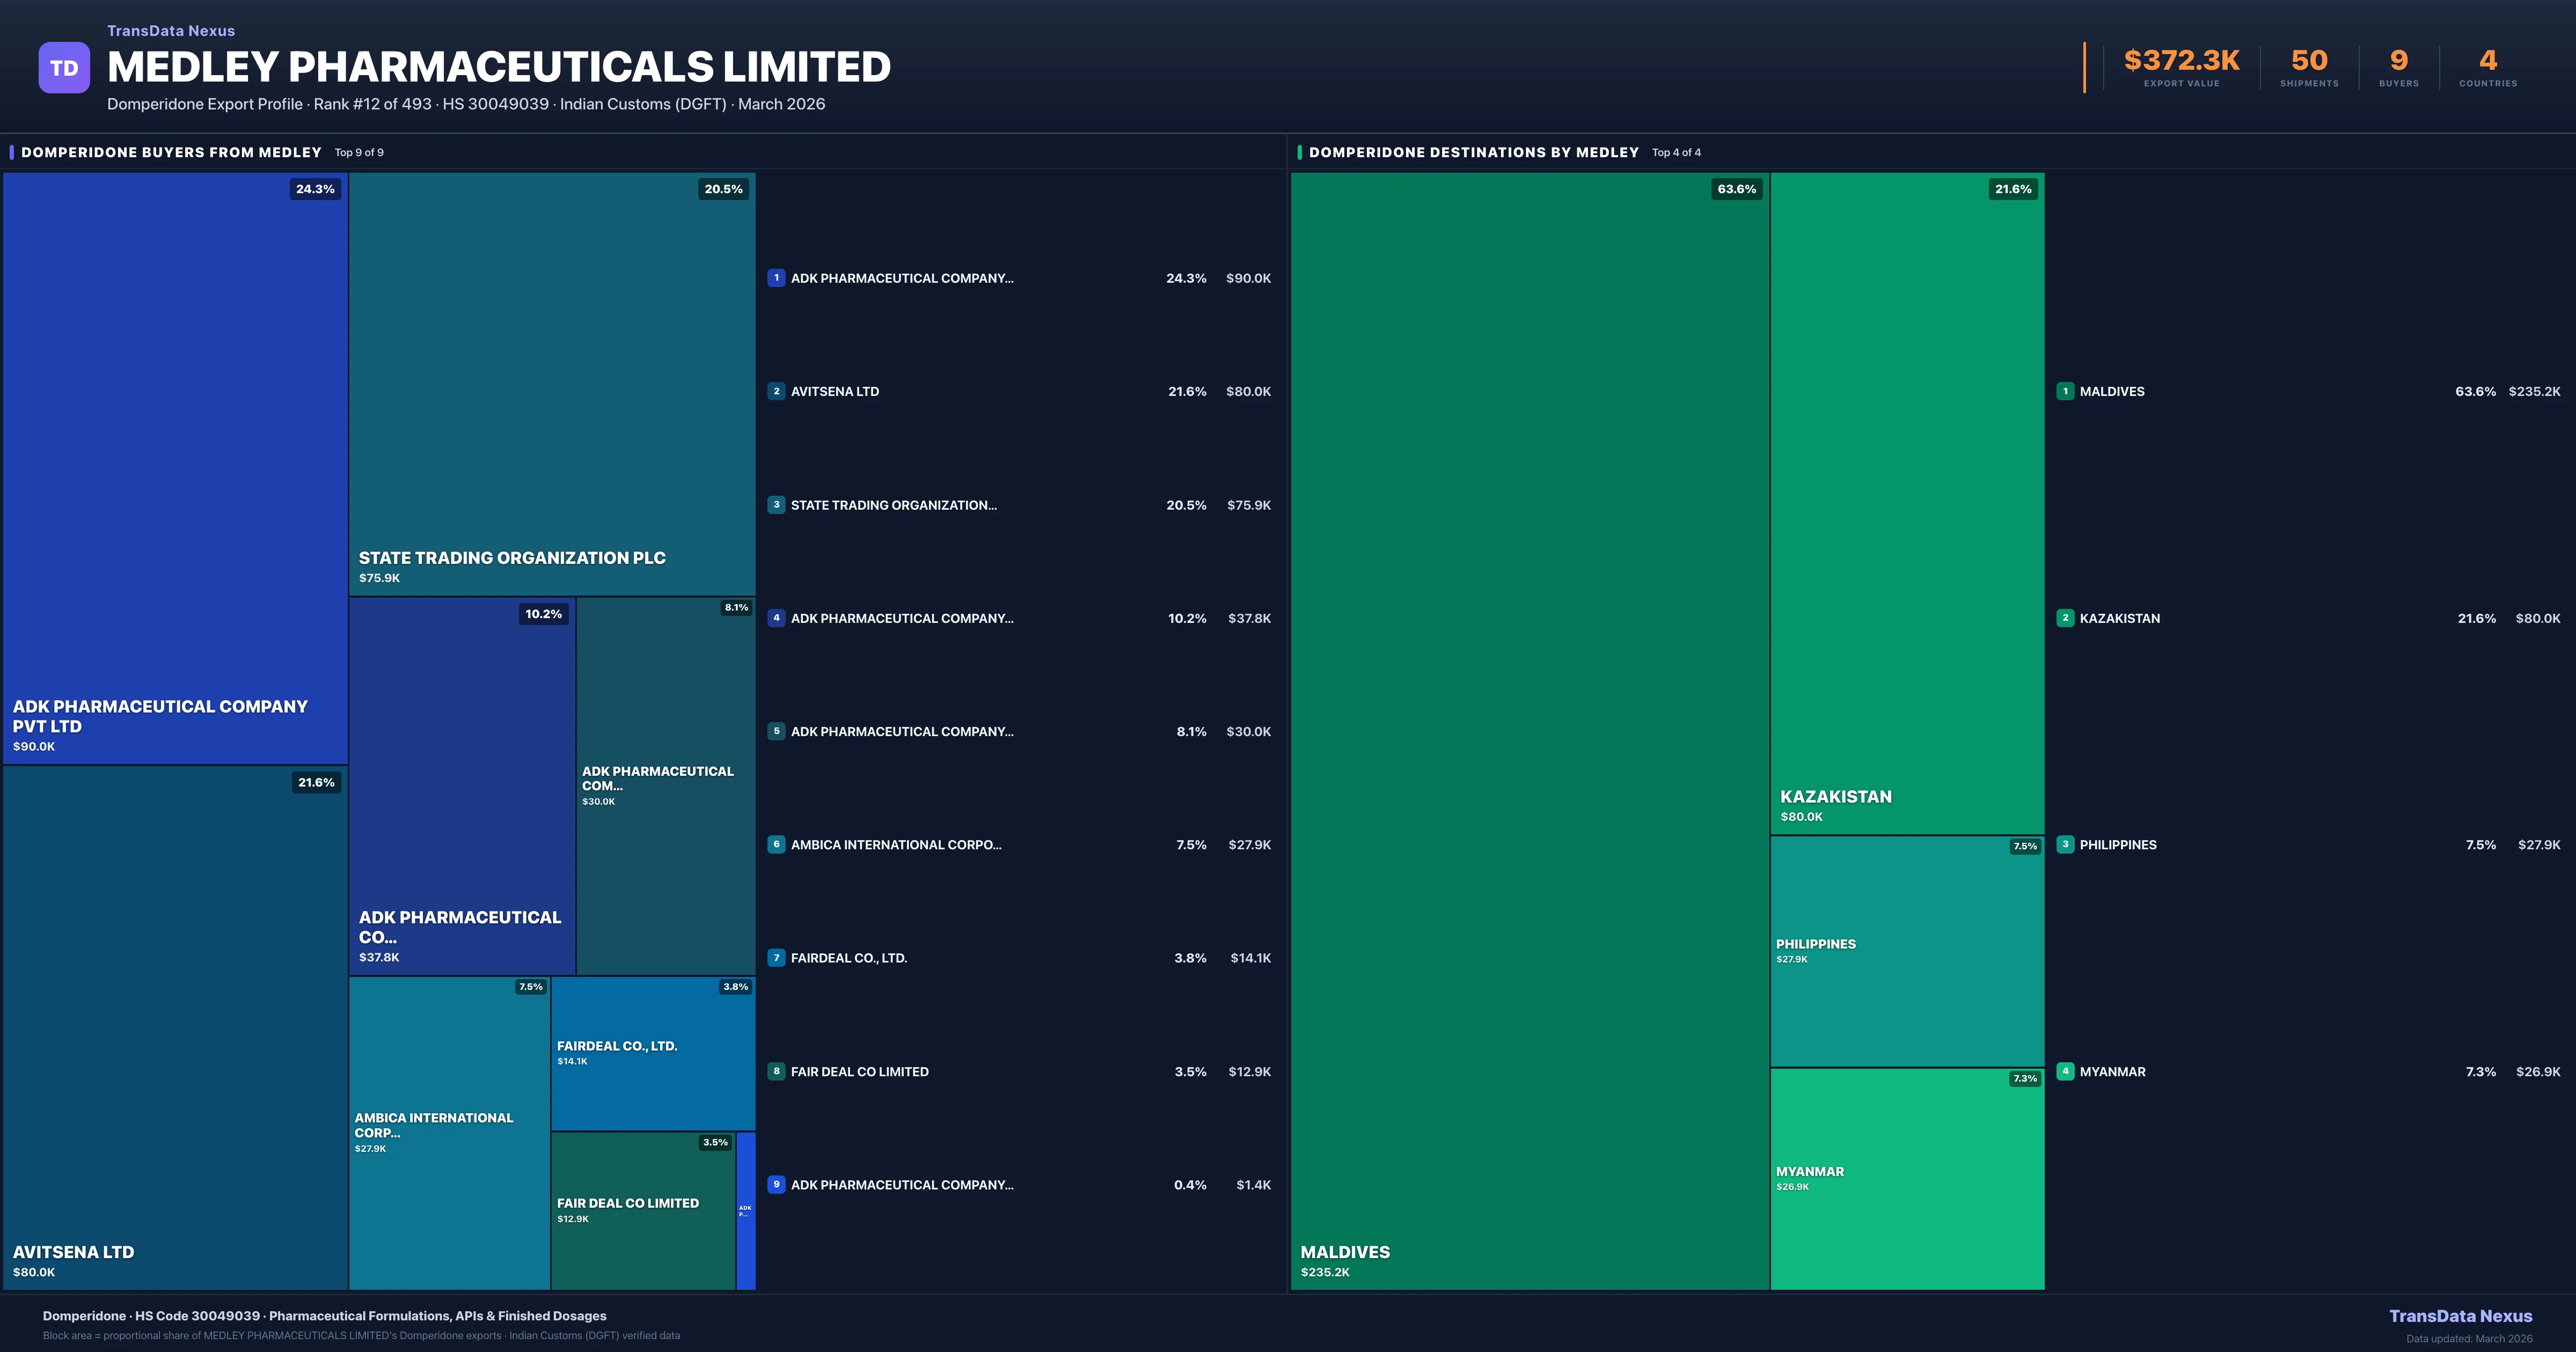
Task: Select the STATE TRADING ORGANIZATION PLC treemap block
Action: point(552,383)
